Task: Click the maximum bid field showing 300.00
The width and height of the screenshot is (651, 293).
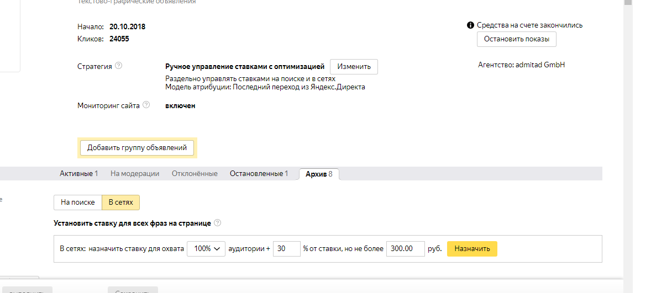Action: pyautogui.click(x=406, y=249)
